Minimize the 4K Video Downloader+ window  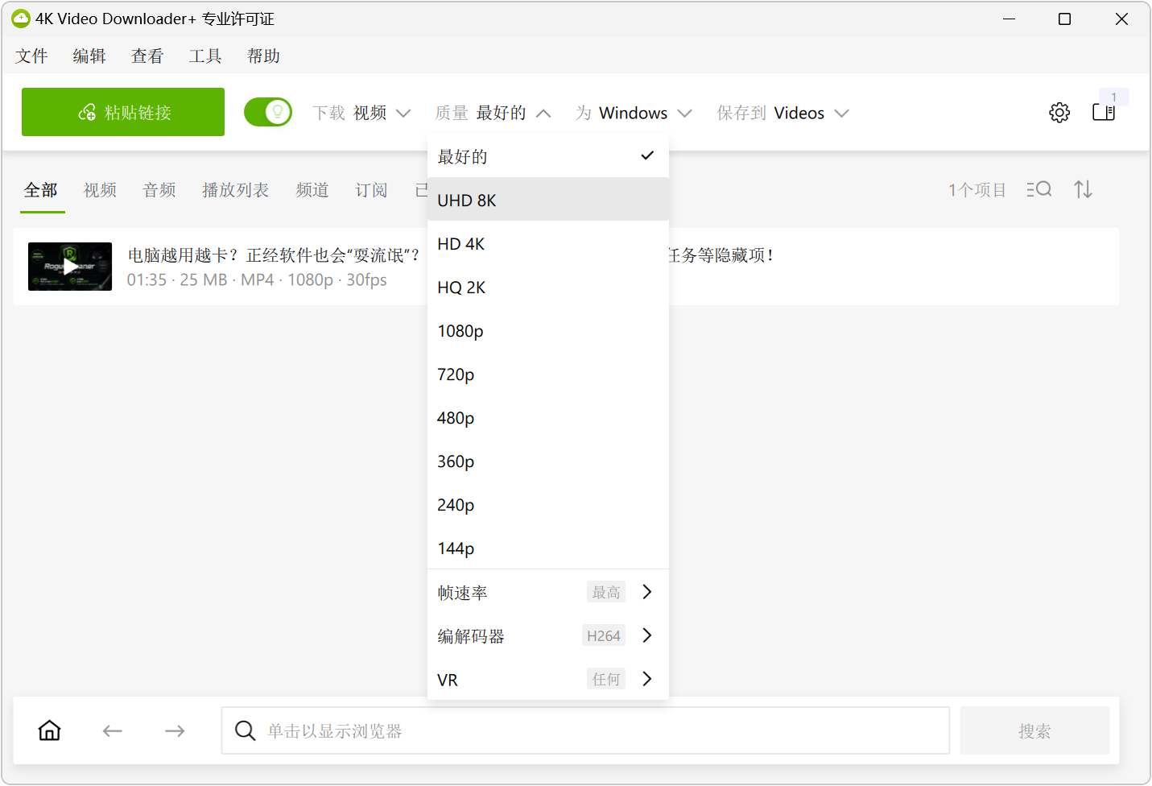(1009, 19)
